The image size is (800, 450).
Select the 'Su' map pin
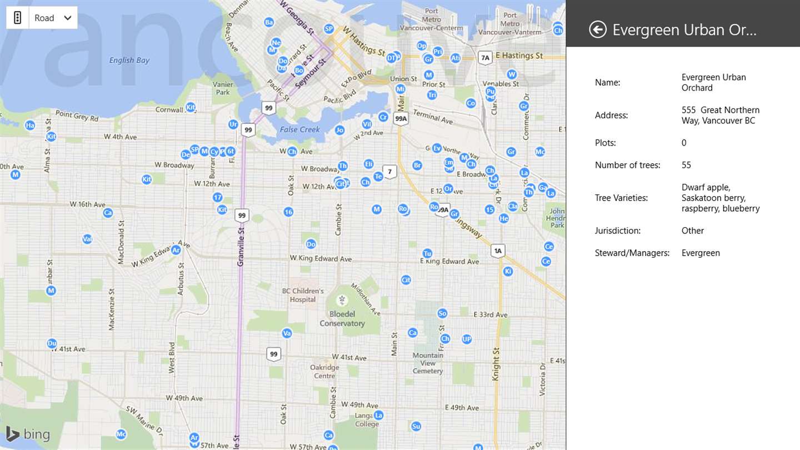coord(416,427)
